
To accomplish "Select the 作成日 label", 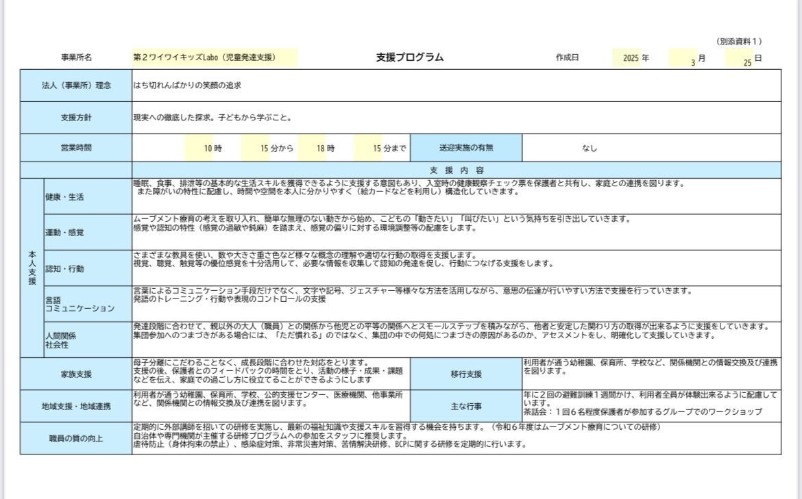I will [568, 57].
